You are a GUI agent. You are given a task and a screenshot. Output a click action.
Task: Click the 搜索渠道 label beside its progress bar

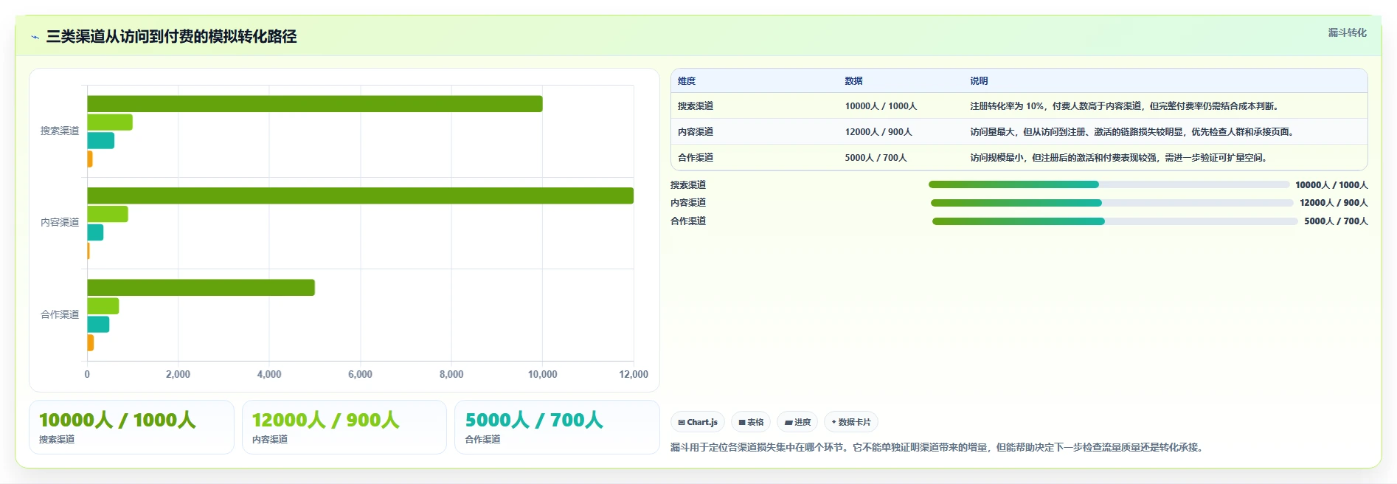click(688, 184)
